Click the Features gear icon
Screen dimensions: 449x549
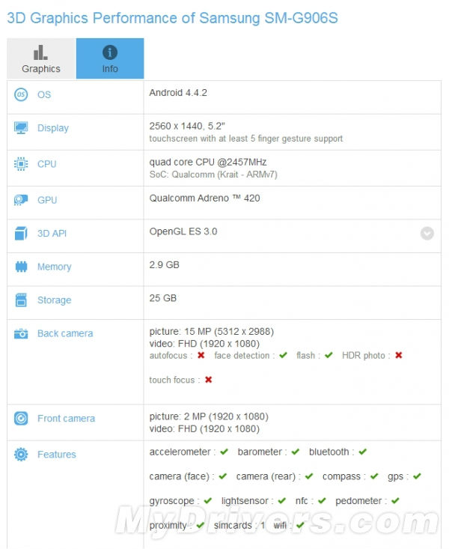click(21, 455)
